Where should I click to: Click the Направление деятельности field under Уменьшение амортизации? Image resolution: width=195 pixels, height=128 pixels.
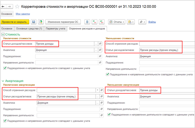pyautogui.click(x=167, y=109)
